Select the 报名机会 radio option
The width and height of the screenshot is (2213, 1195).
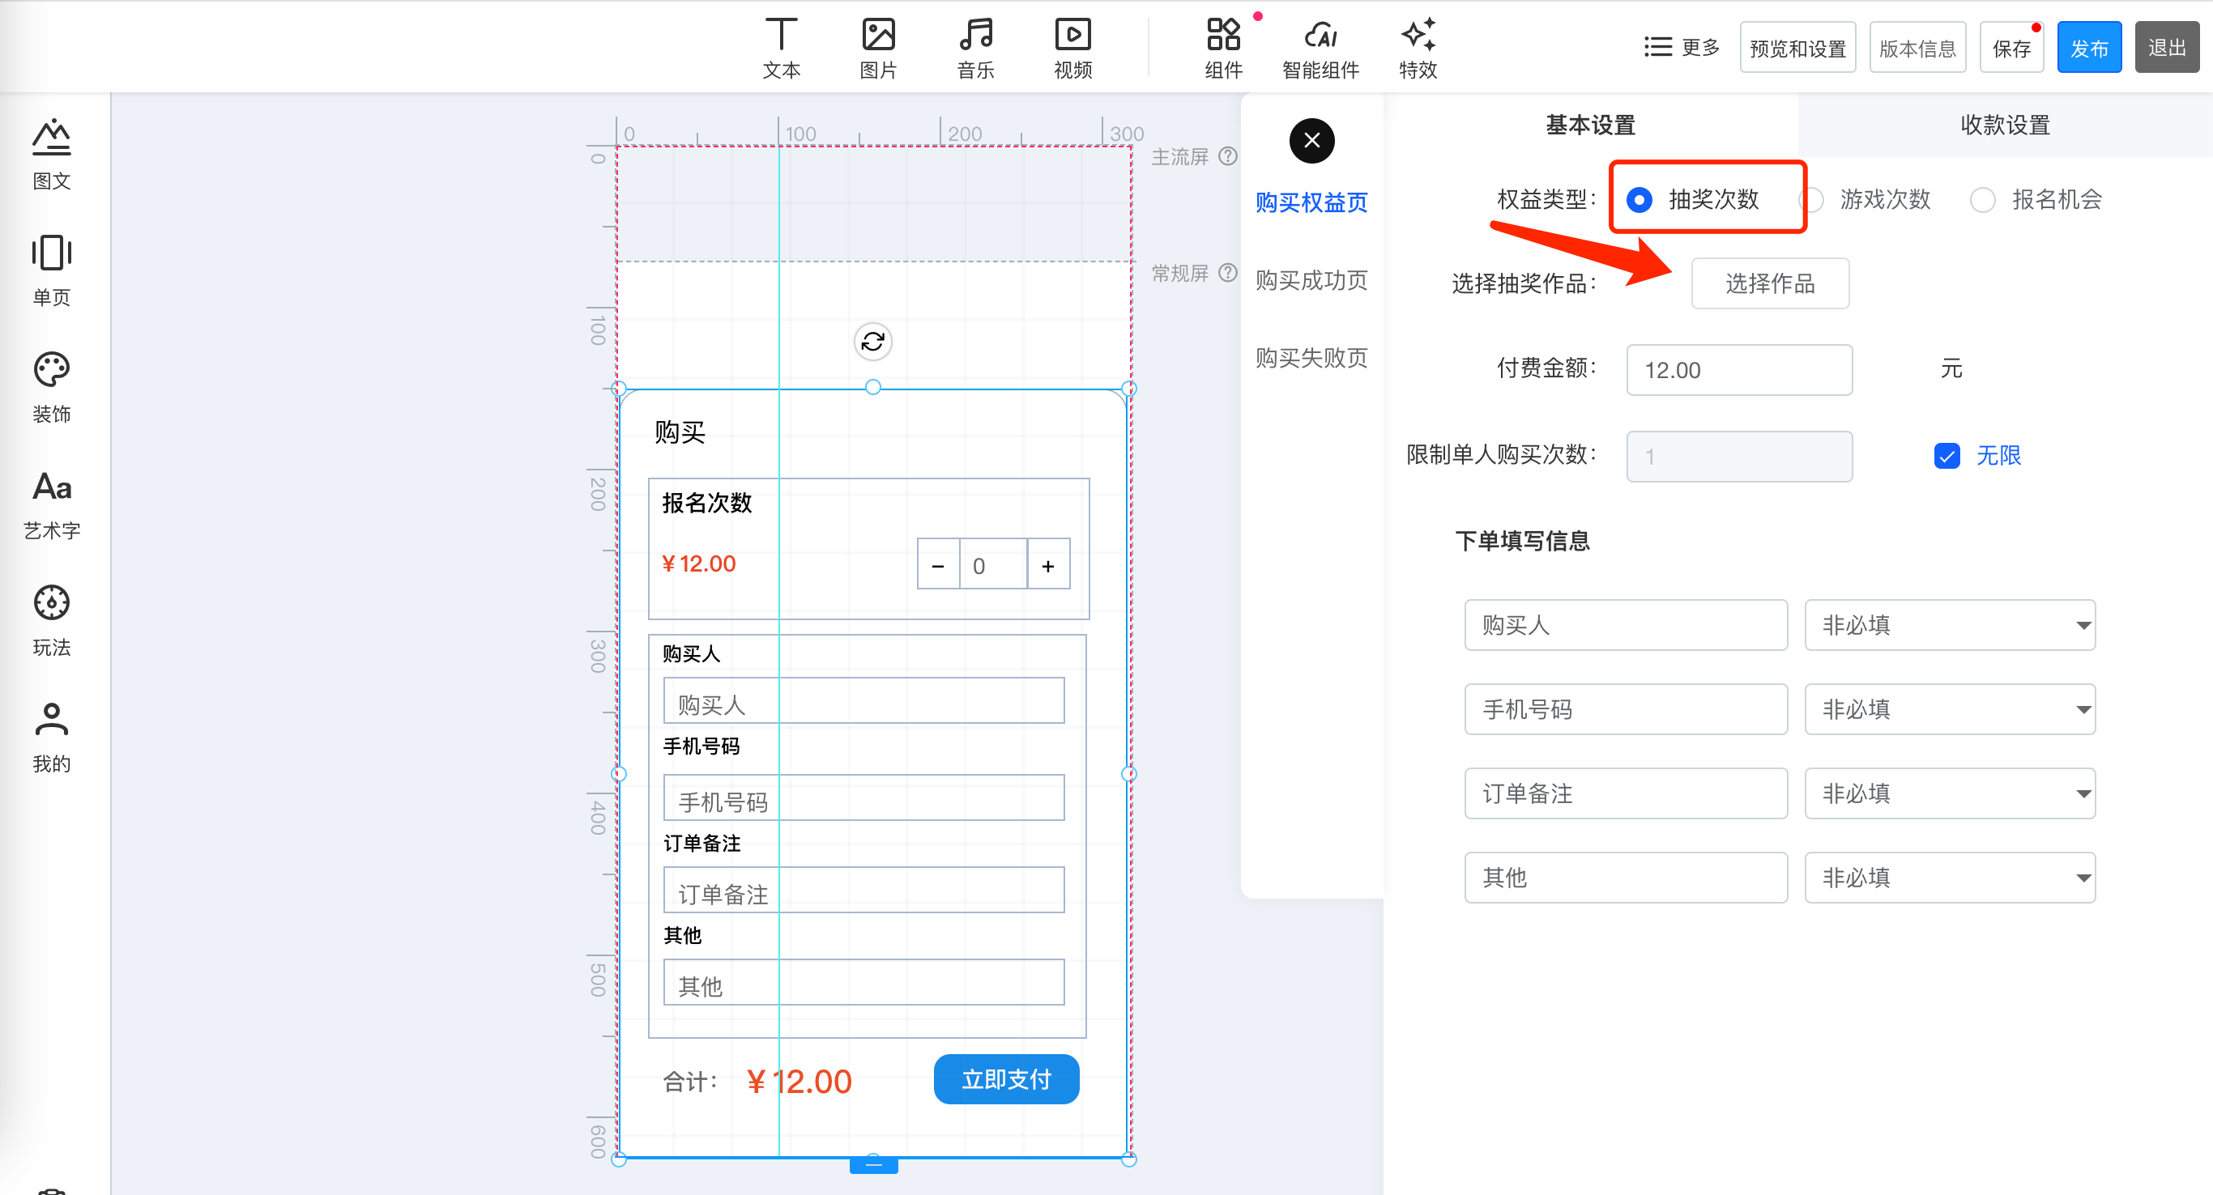point(1982,200)
